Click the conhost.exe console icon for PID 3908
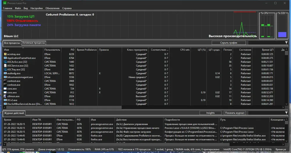This screenshot has height=153, width=291. 5,81
